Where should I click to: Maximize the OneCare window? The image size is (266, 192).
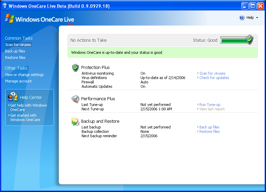[x=253, y=6]
